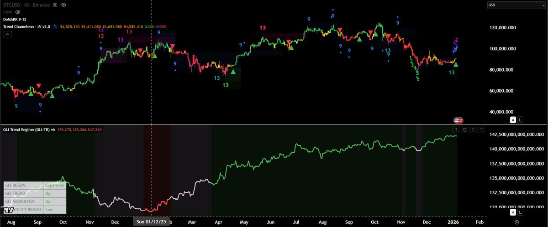Toggle log scale 'L' on the price pane
The width and height of the screenshot is (548, 227).
(x=521, y=119)
